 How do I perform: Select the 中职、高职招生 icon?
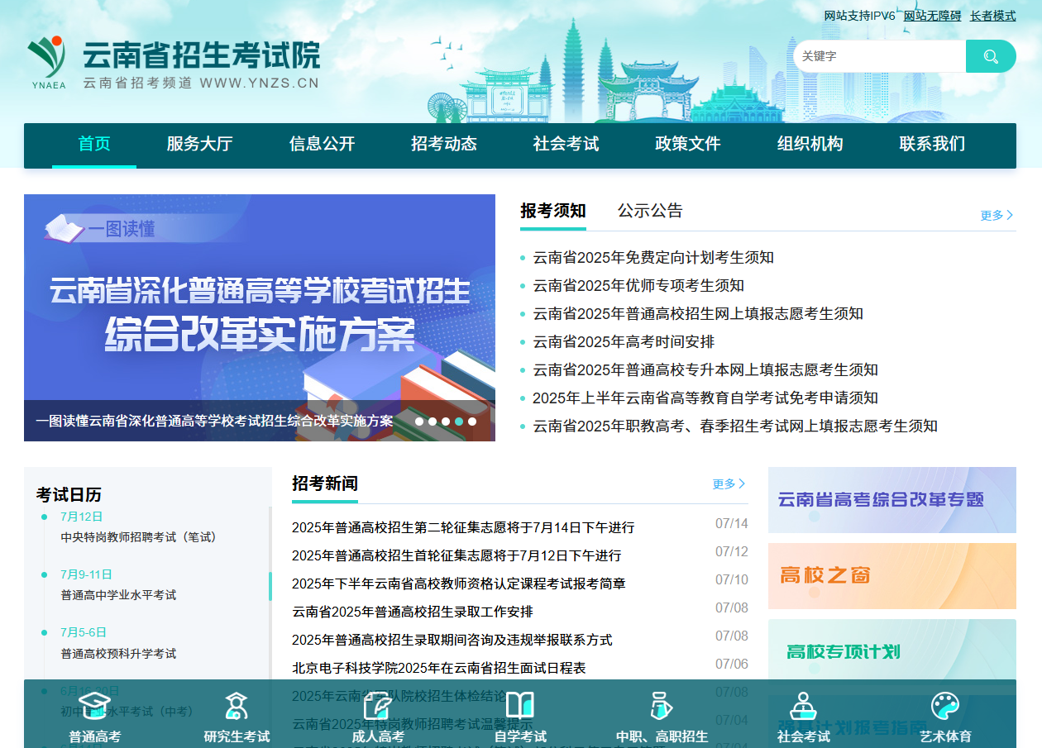(662, 707)
